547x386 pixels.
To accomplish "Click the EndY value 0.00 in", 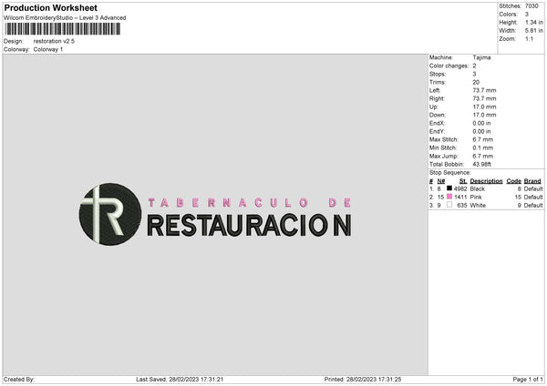I will (x=481, y=131).
